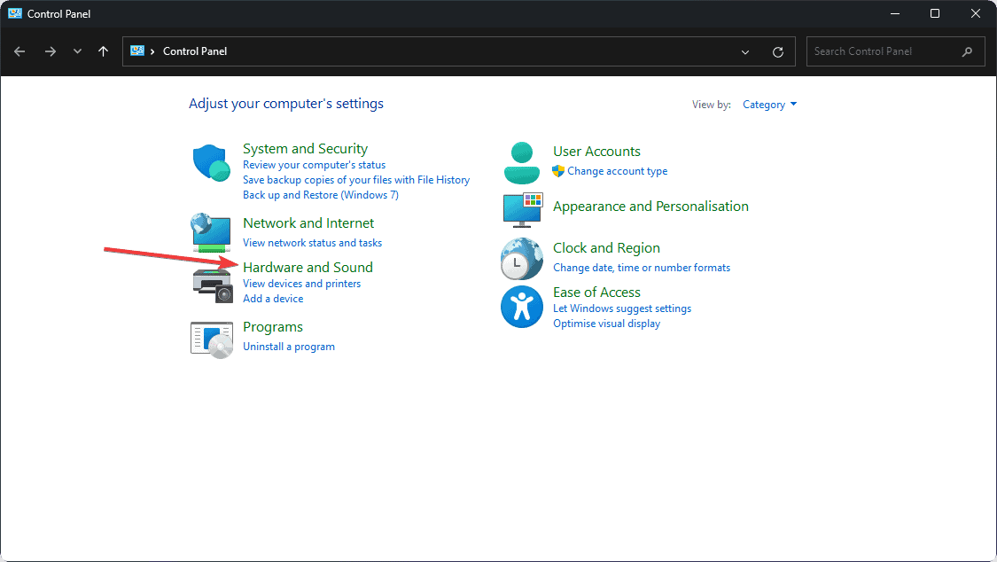
Task: Open the Uninstall a program link
Action: point(289,346)
